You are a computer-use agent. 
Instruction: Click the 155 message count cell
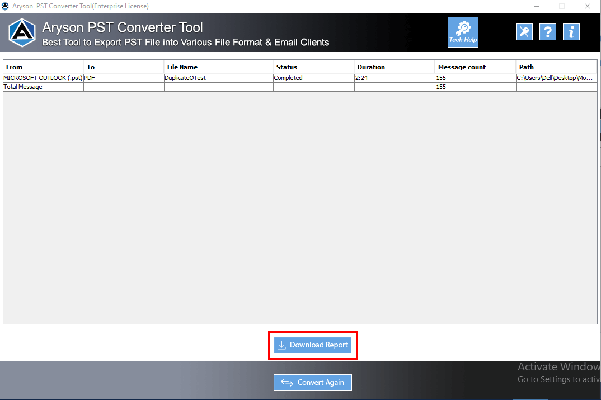click(441, 78)
